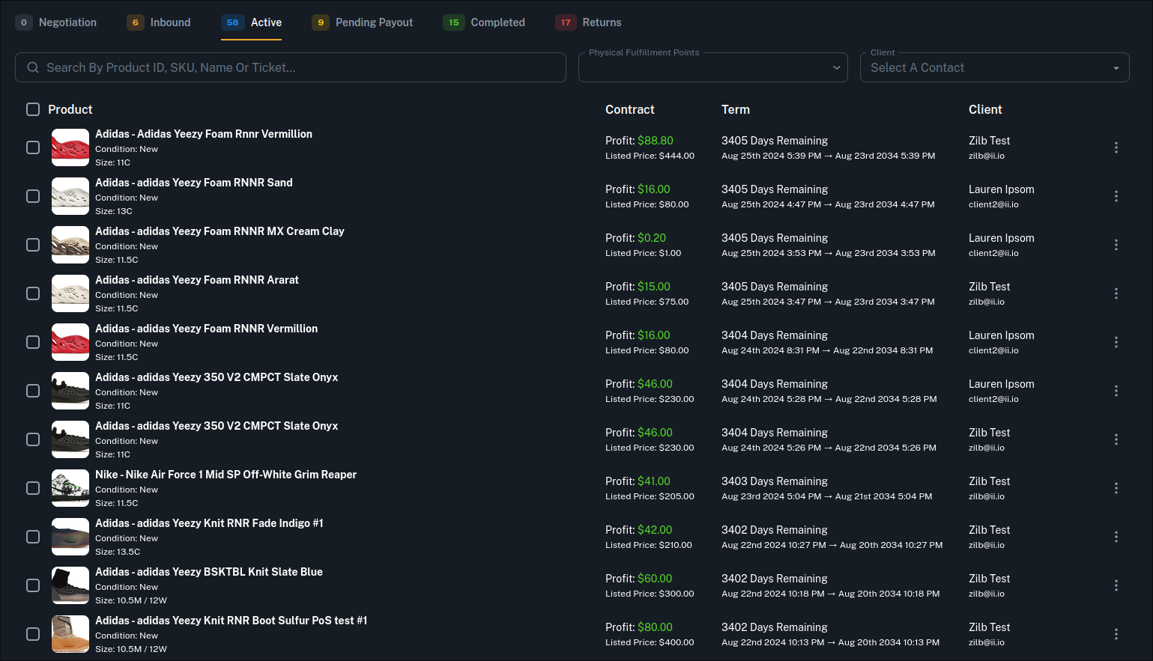This screenshot has width=1153, height=661.
Task: Check the Foam RNNR Vermillion 11.5C checkbox
Action: pos(33,342)
